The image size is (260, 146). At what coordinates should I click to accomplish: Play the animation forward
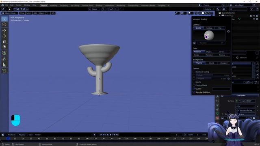tap(110, 135)
